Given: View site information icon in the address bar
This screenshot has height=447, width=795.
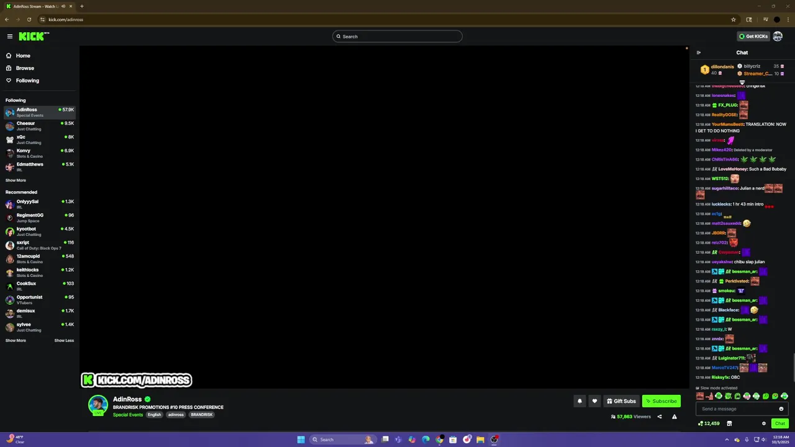Looking at the screenshot, I should tap(43, 19).
